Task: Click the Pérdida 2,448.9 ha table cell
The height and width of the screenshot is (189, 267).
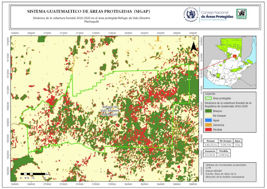Action: click(x=224, y=155)
